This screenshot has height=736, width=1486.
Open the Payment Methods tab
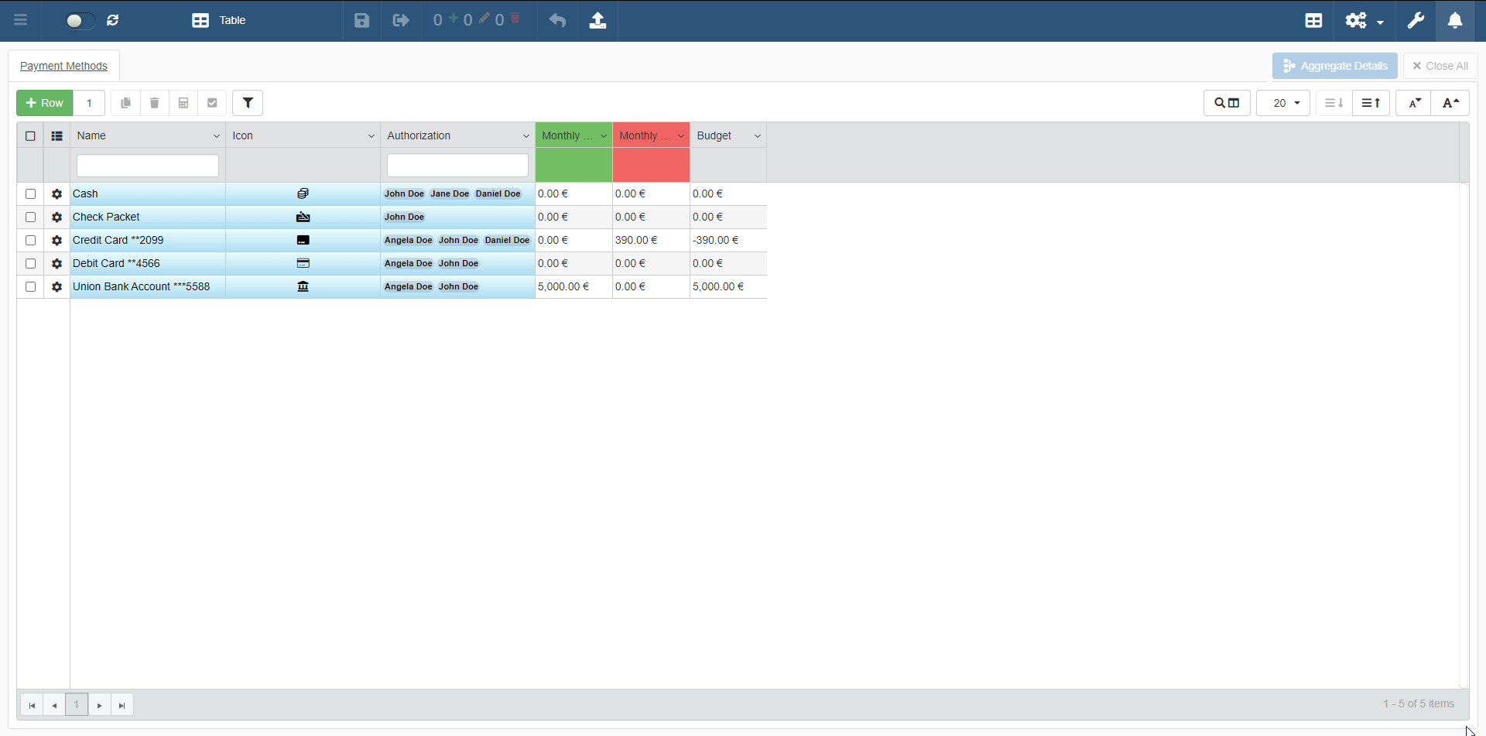(63, 66)
